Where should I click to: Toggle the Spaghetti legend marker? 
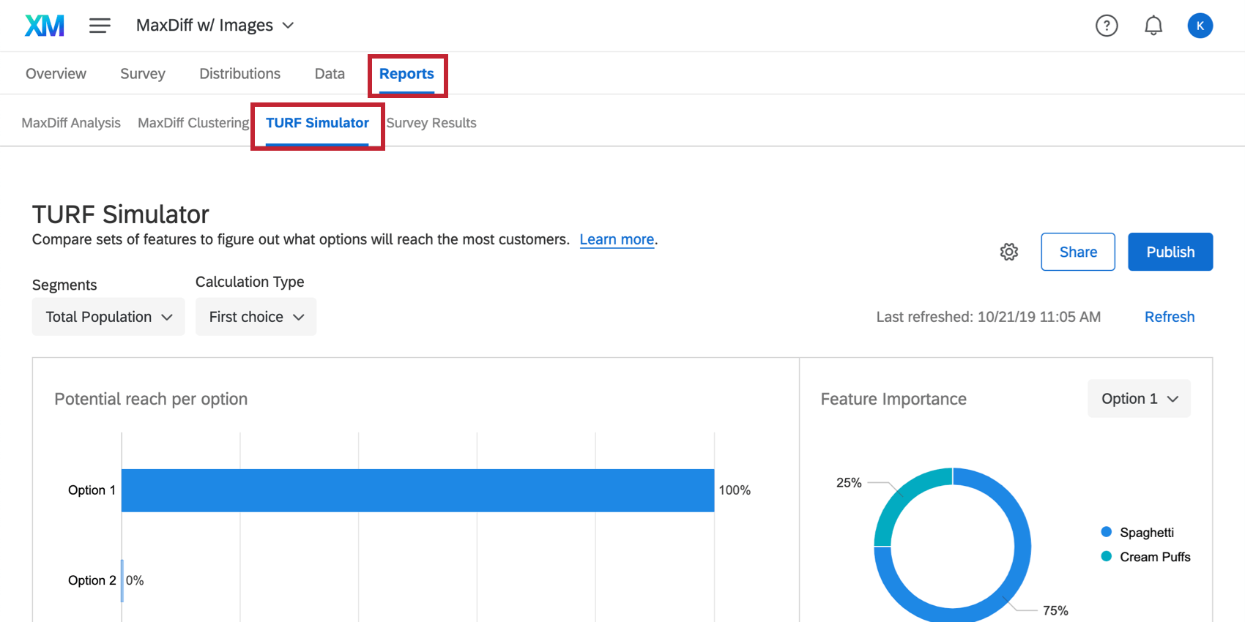point(1106,532)
